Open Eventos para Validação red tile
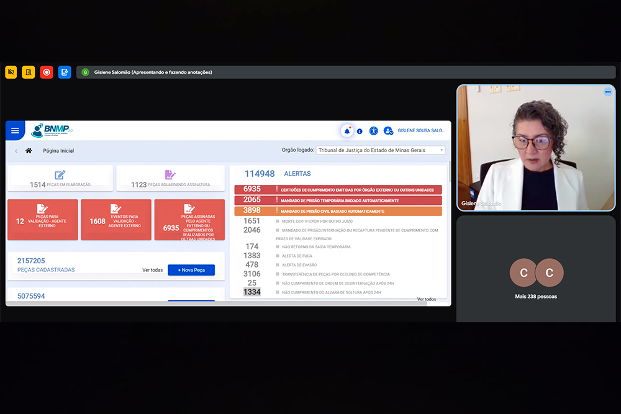Screen dimensions: 621x414 (x=116, y=220)
